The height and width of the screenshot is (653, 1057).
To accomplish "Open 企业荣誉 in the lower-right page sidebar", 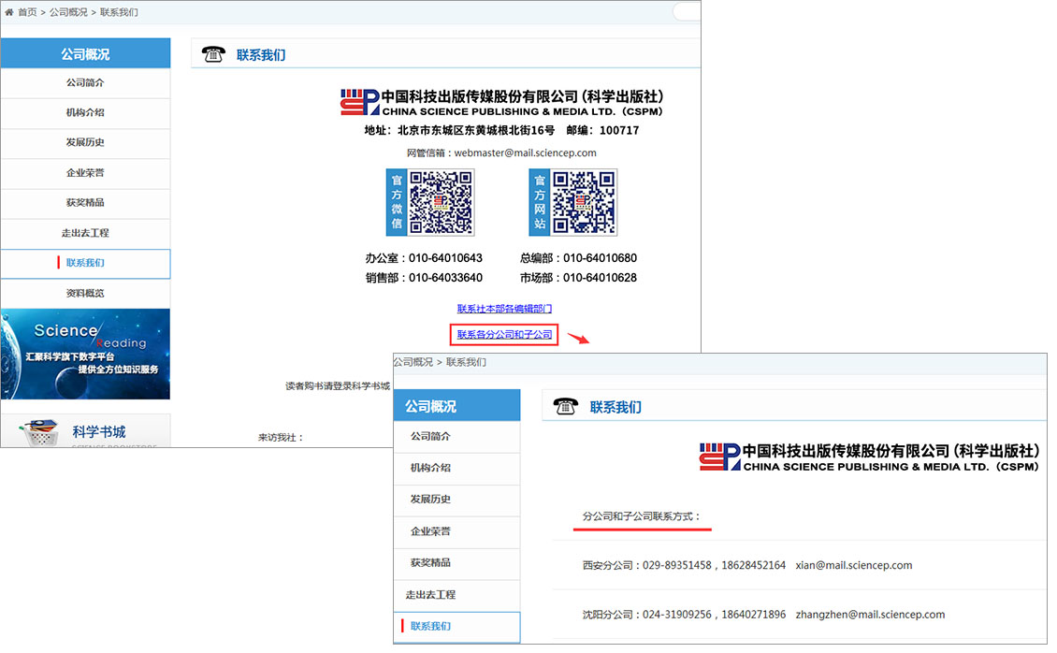I will tap(457, 531).
